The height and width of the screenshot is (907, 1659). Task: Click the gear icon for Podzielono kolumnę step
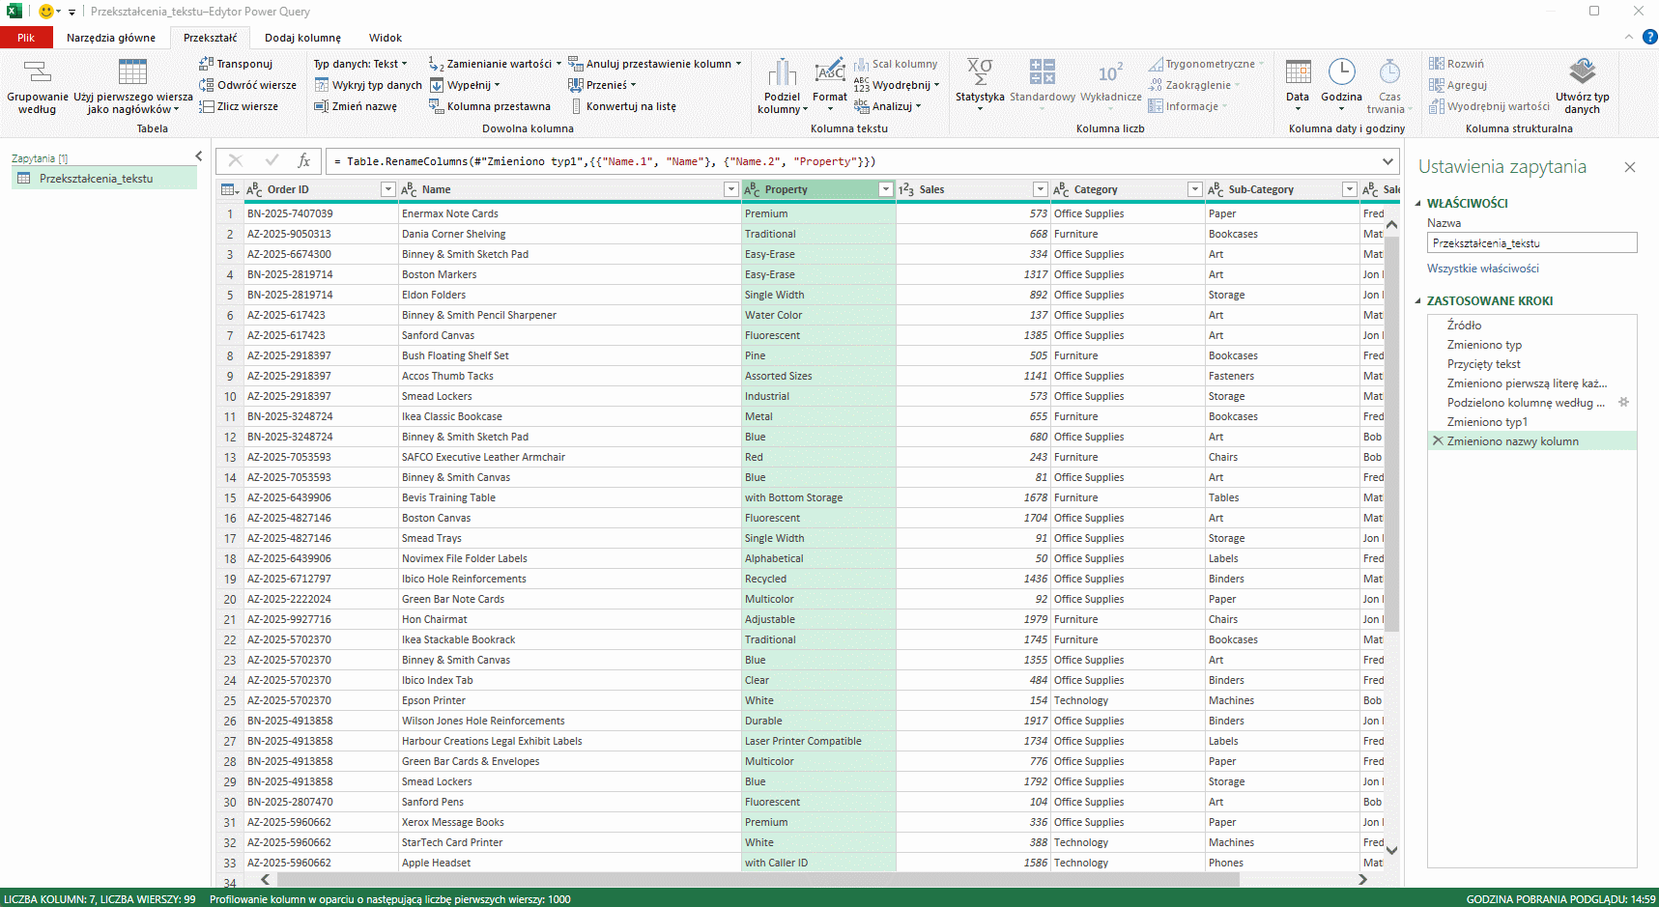[x=1623, y=403]
